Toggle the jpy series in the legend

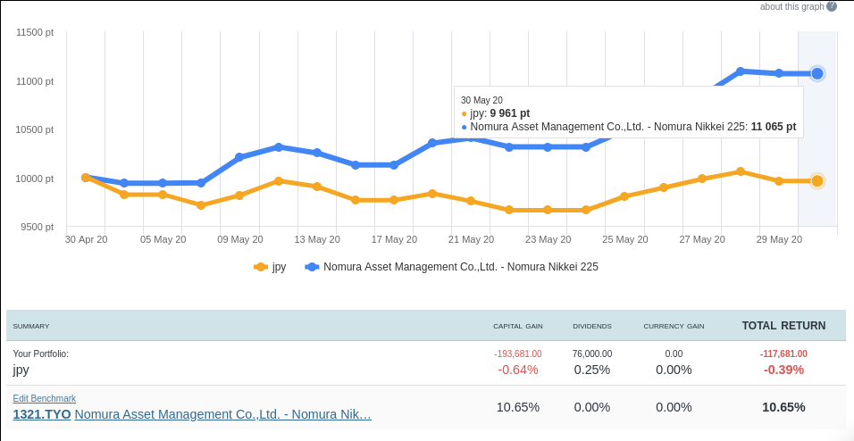pyautogui.click(x=279, y=267)
